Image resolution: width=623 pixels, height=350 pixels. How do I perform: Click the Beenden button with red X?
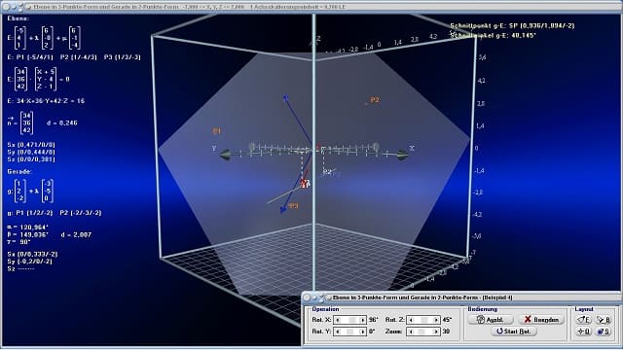click(541, 320)
